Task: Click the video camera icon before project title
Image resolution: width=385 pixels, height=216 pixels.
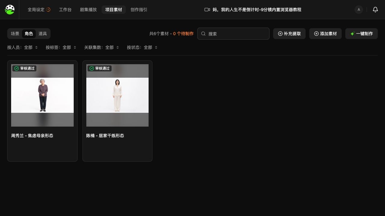Action: [207, 10]
